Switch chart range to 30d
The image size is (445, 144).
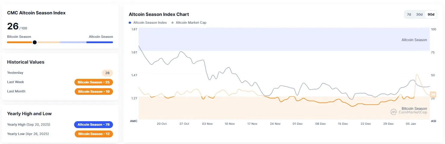[x=419, y=14]
